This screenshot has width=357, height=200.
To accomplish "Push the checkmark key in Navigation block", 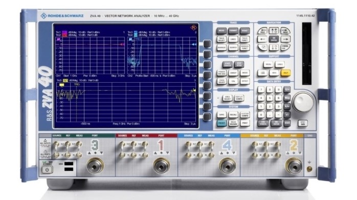I will (x=263, y=47).
